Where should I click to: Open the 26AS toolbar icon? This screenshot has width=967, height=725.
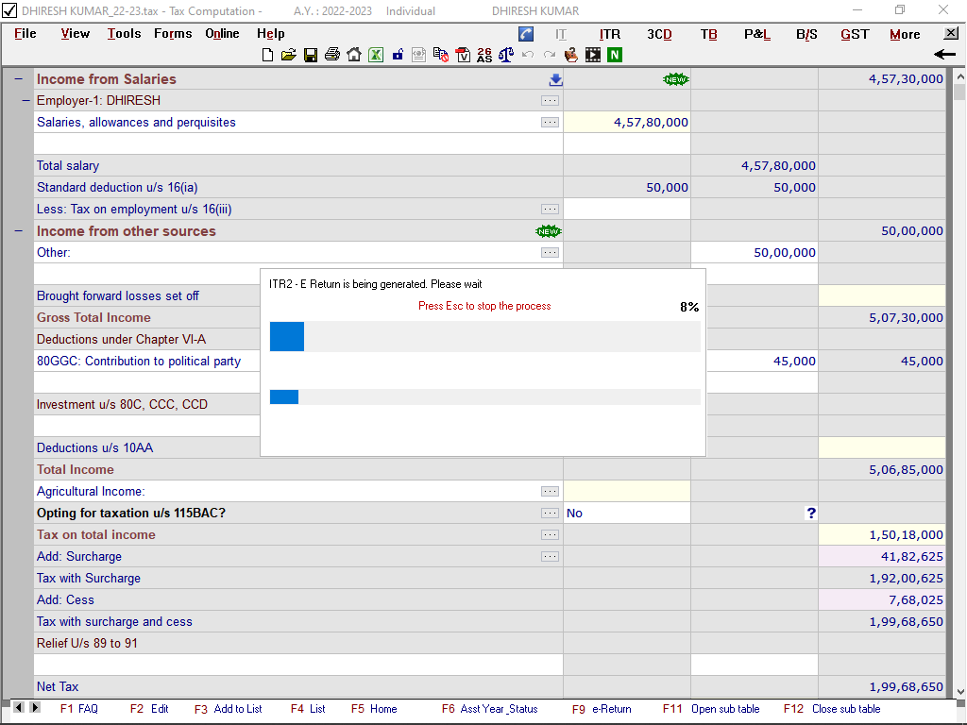click(x=484, y=55)
